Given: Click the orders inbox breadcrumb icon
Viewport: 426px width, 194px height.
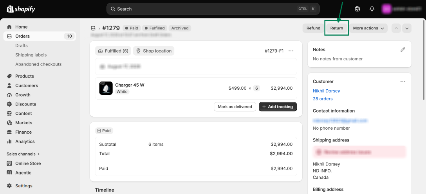Looking at the screenshot, I should (93, 28).
